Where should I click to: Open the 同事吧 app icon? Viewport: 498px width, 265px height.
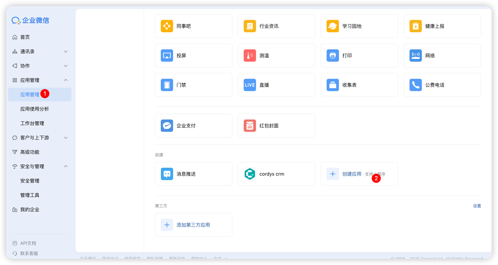(x=167, y=26)
